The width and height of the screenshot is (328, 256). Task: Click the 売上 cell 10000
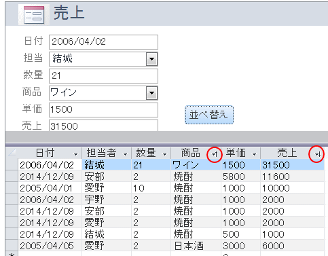tap(292, 188)
